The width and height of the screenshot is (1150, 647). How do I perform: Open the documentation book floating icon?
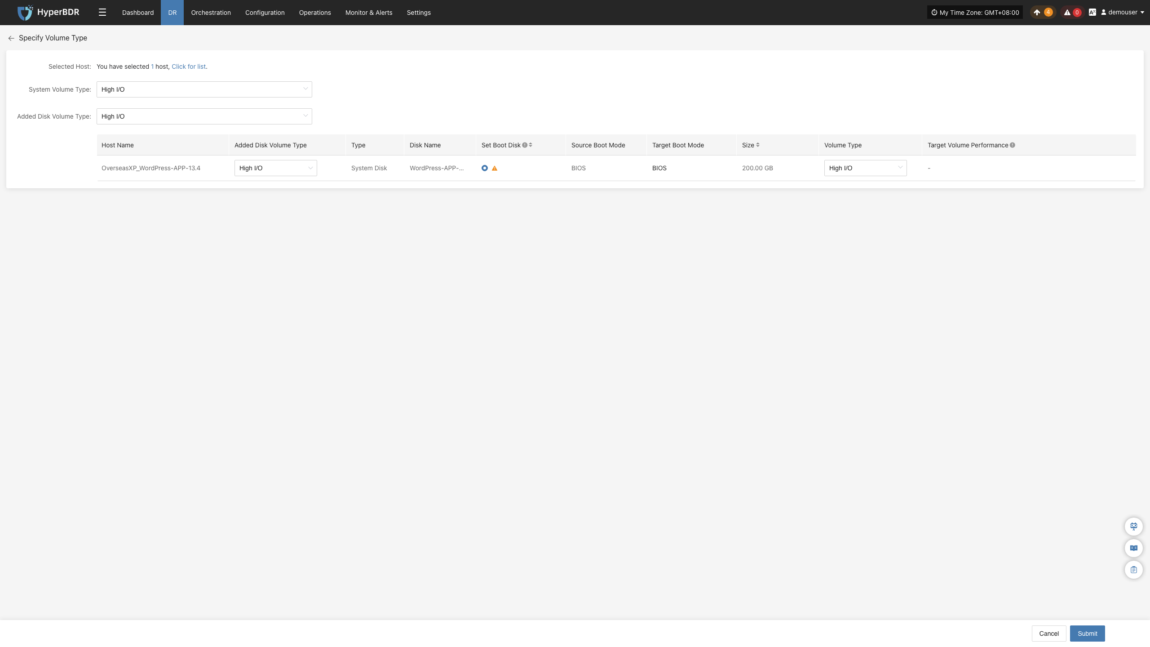point(1134,548)
